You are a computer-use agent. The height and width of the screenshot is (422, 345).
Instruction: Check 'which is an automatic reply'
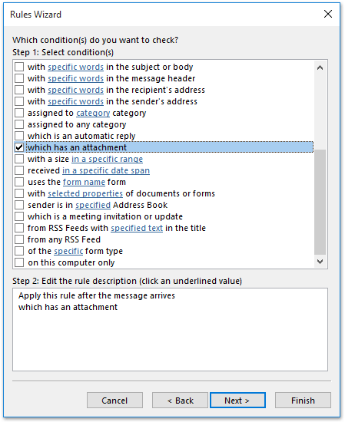click(x=19, y=136)
